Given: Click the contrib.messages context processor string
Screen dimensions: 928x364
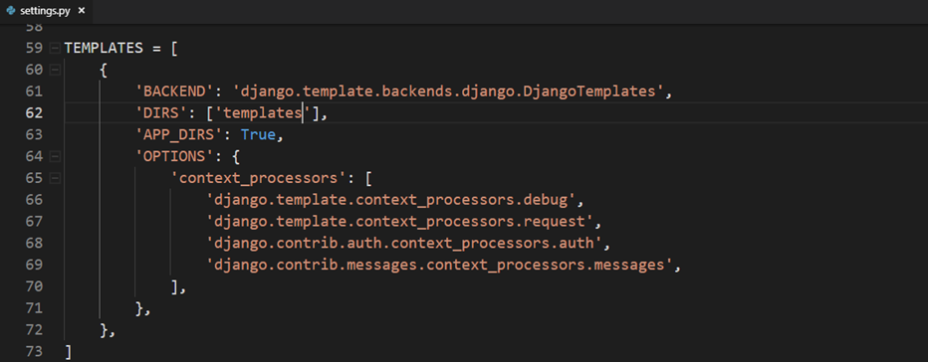Looking at the screenshot, I should [x=440, y=265].
